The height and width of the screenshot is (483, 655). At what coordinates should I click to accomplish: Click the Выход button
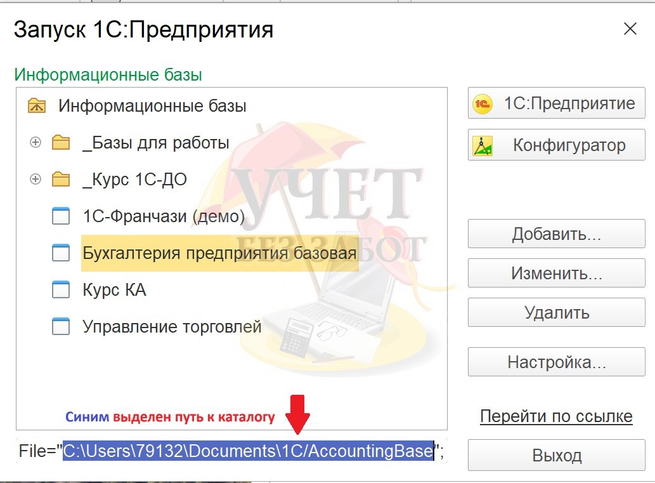click(x=557, y=455)
